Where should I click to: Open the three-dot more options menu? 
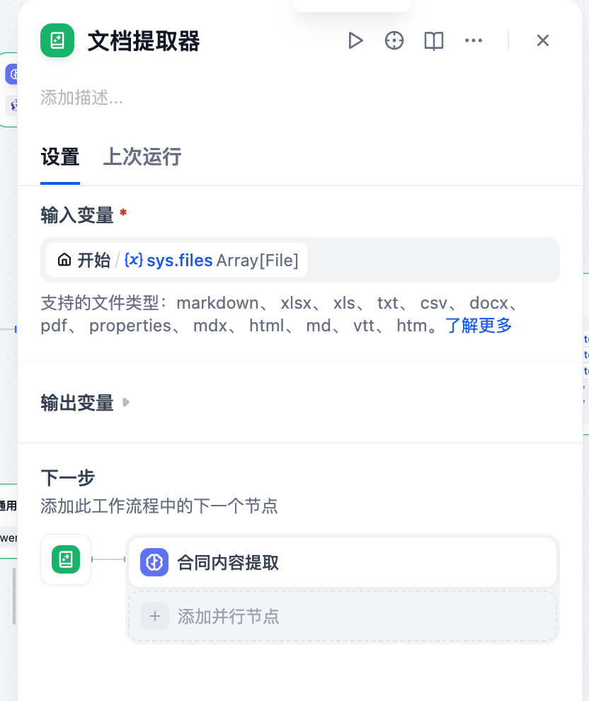pos(474,41)
